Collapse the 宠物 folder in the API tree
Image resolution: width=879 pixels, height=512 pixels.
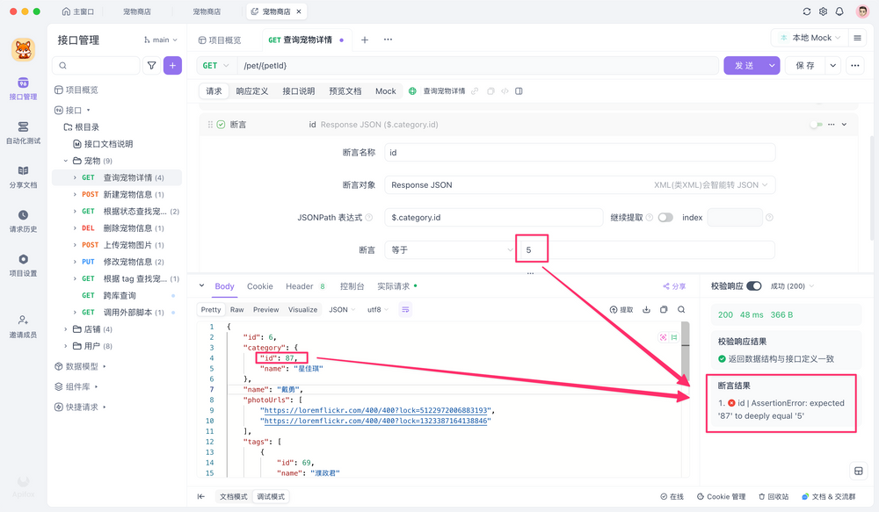click(65, 160)
